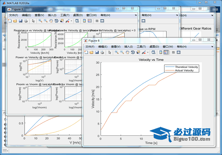The image size is (222, 155).
Task: Print Figure 1 via the printer icon
Action: tap(26, 21)
